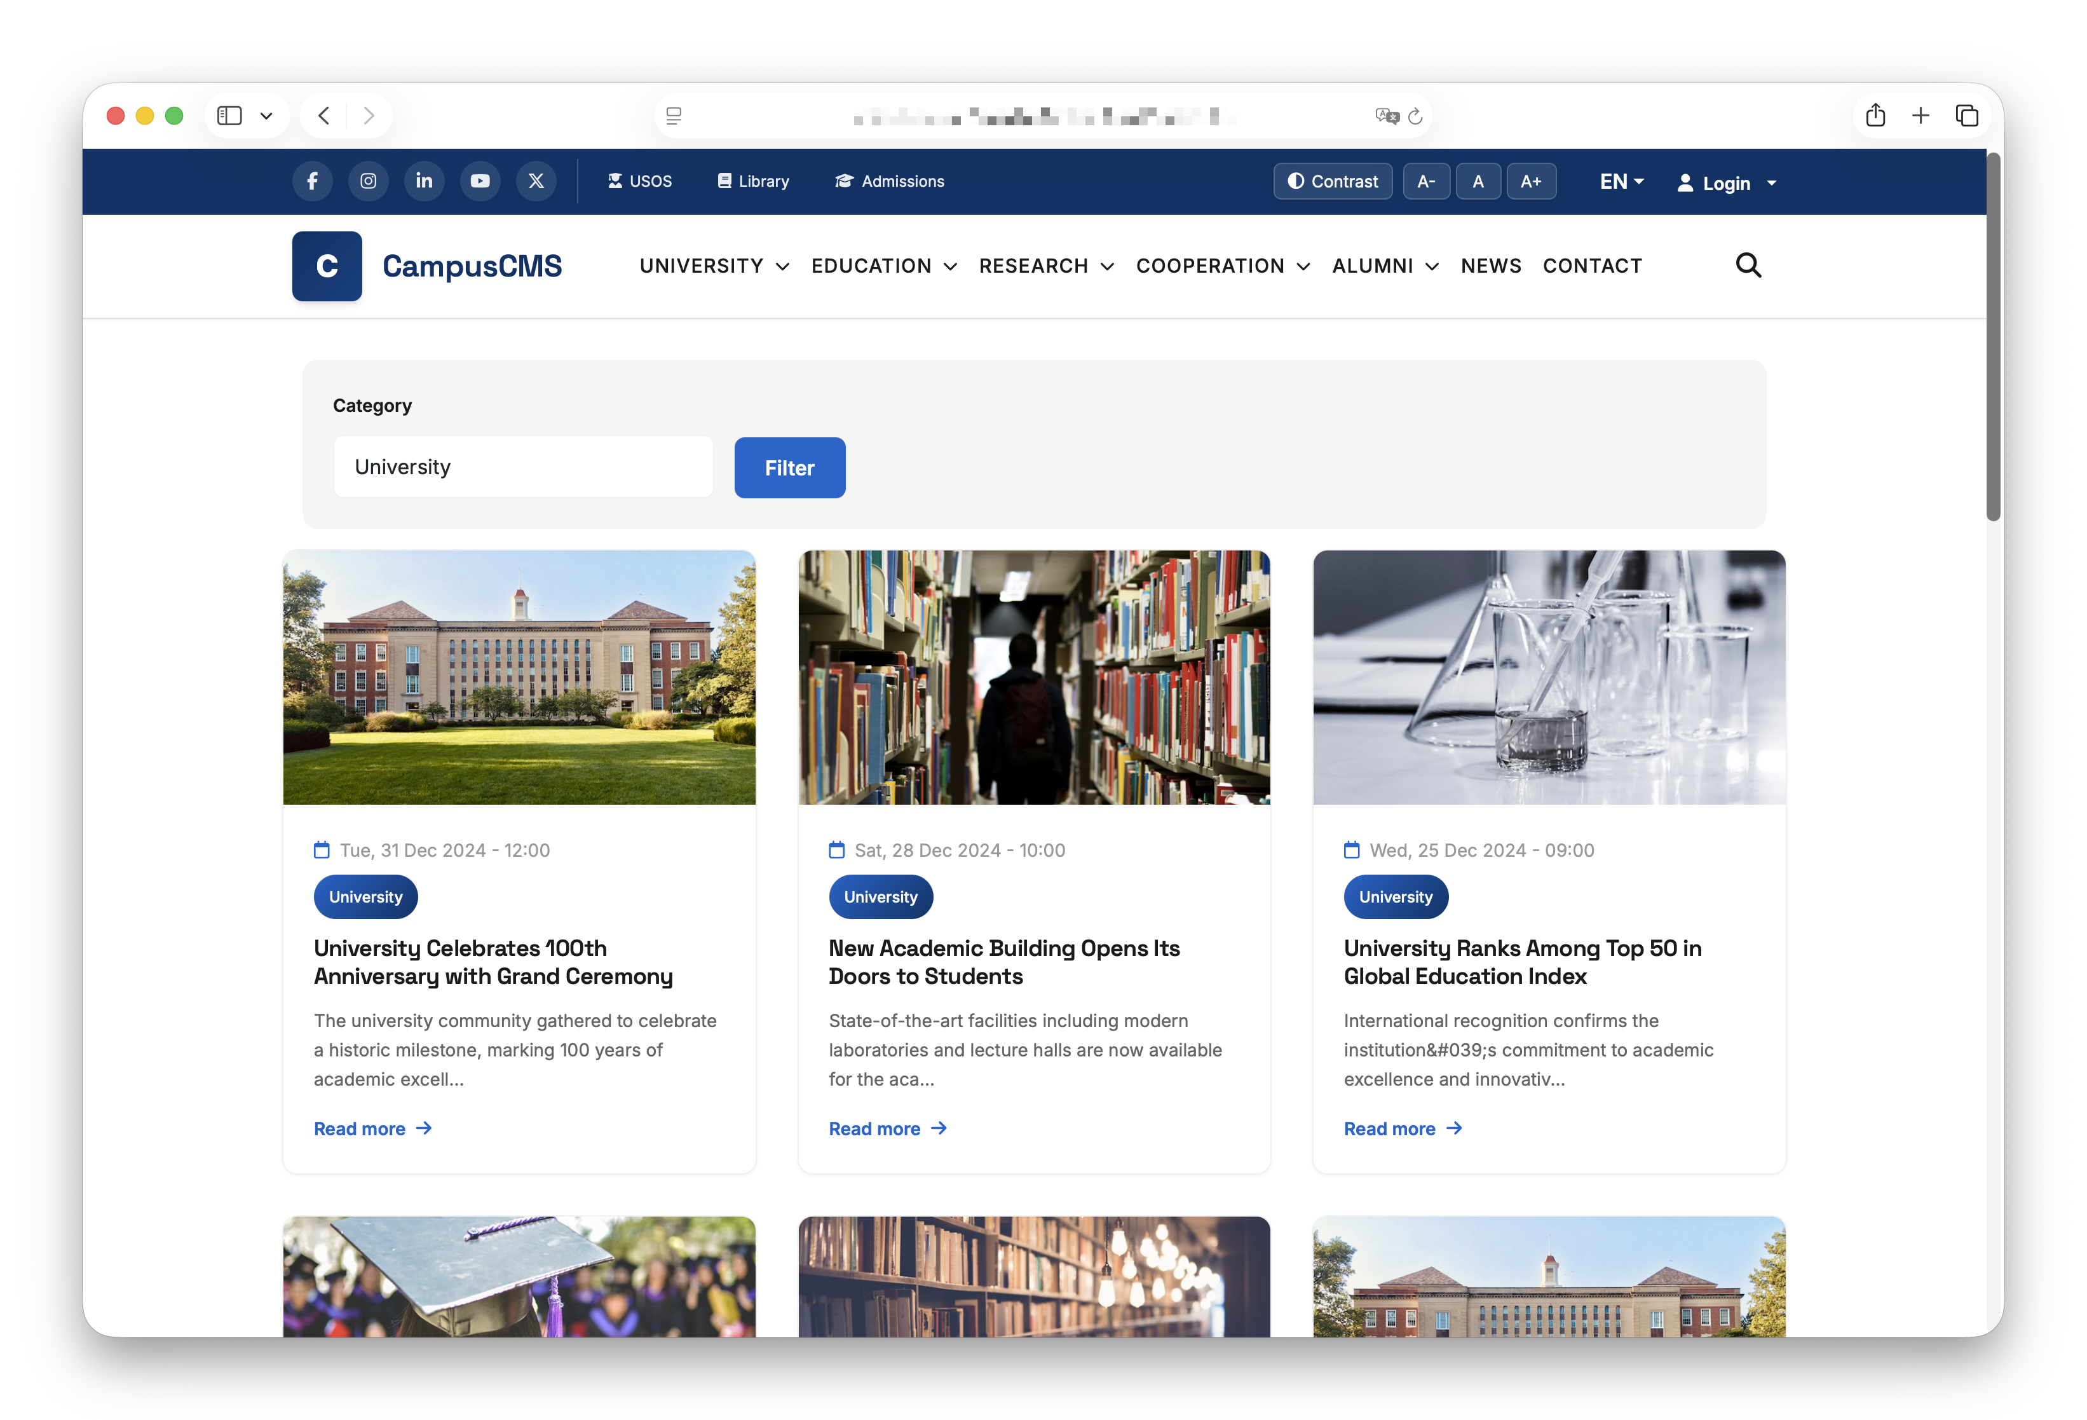Open the X (Twitter) icon
The image size is (2087, 1420).
point(536,181)
